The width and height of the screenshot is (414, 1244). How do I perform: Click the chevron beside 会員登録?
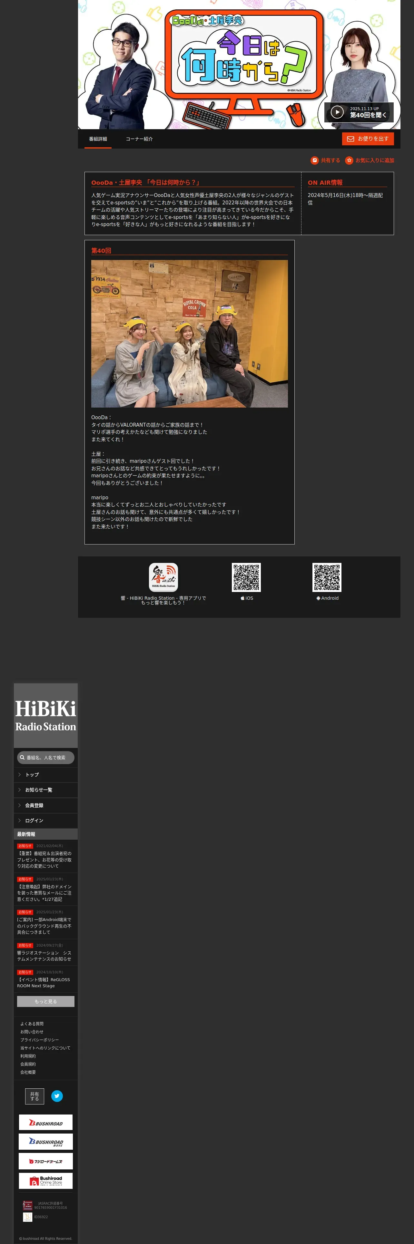(x=19, y=805)
